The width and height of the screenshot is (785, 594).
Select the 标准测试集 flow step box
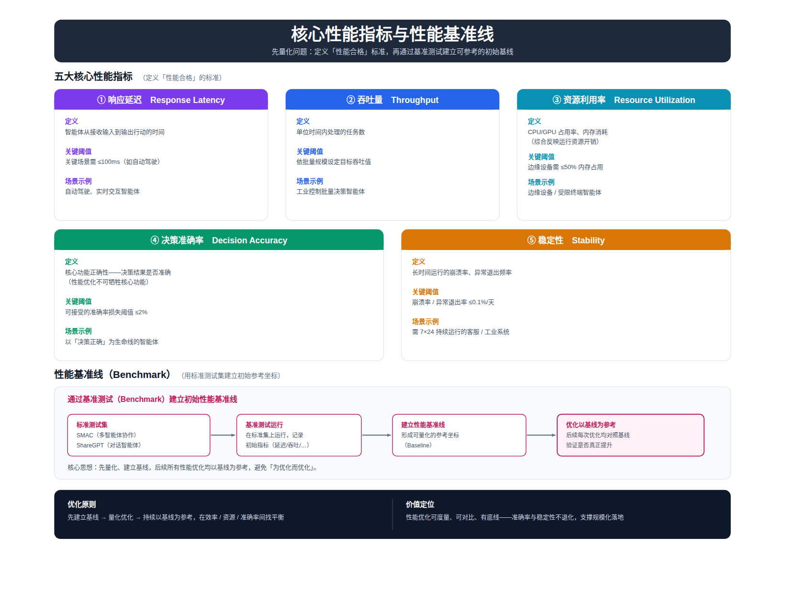(139, 435)
